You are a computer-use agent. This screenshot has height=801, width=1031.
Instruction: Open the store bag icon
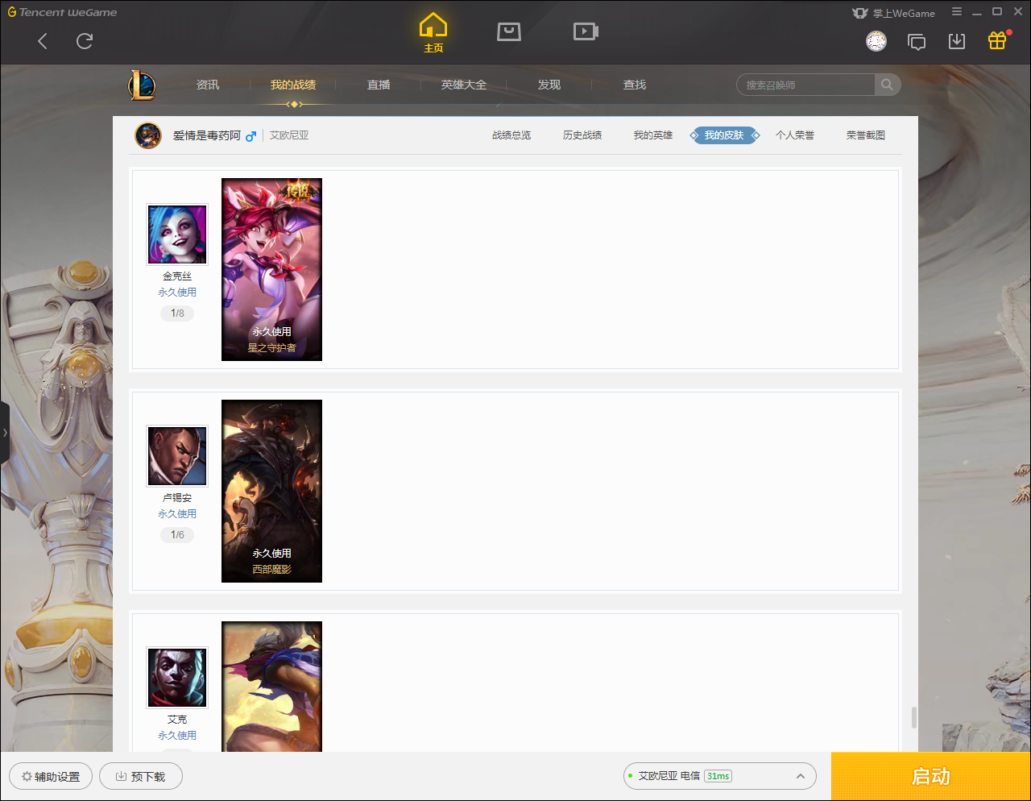click(509, 31)
